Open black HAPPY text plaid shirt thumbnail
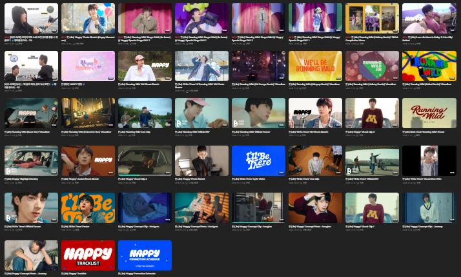The width and height of the screenshot is (461, 277). 315,113
